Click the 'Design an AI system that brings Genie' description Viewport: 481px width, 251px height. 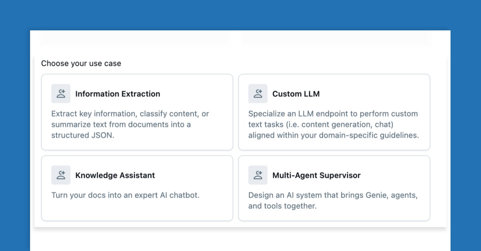click(x=333, y=201)
